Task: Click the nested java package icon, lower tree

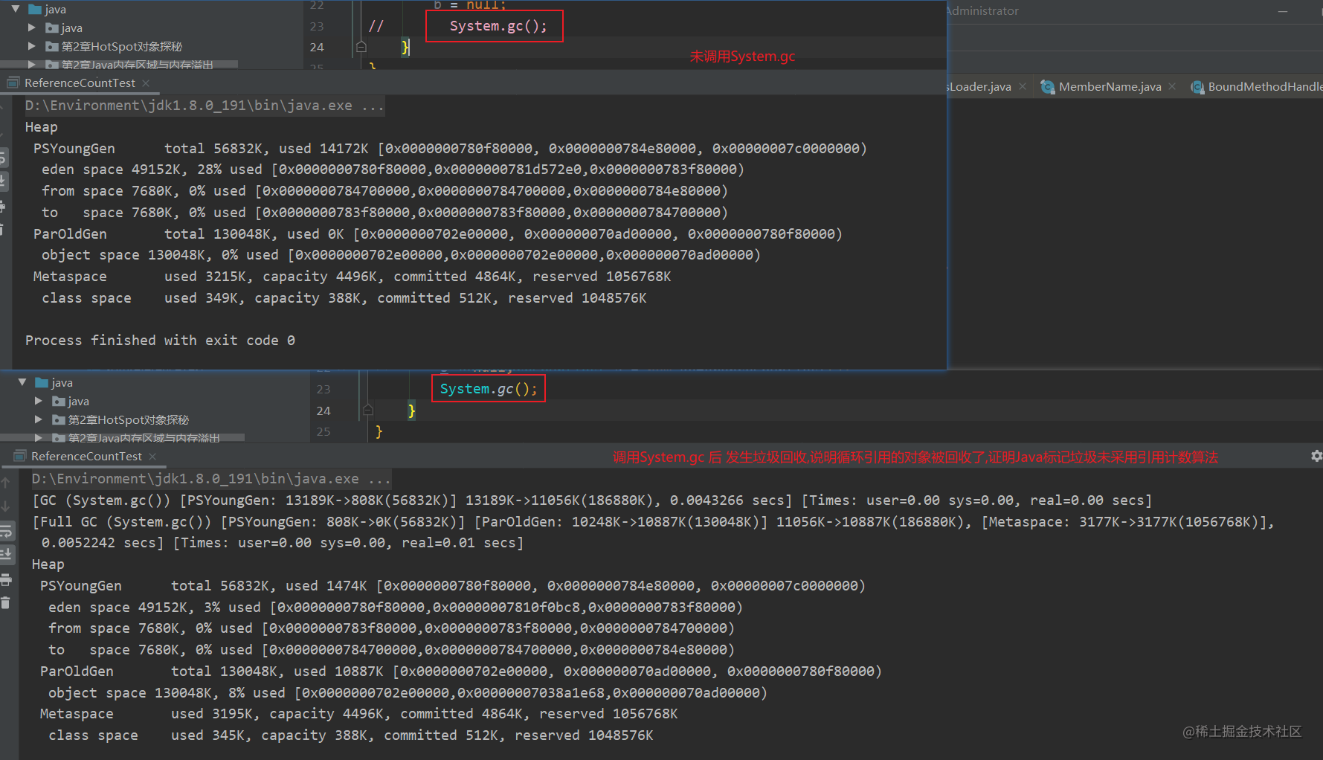Action: click(x=59, y=401)
